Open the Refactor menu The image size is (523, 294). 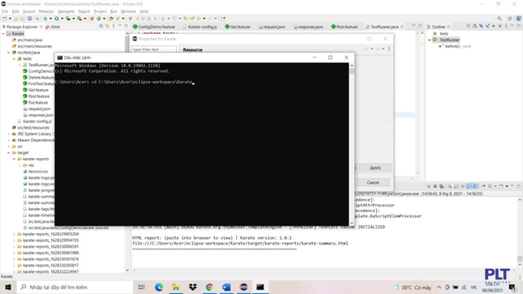pyautogui.click(x=46, y=11)
